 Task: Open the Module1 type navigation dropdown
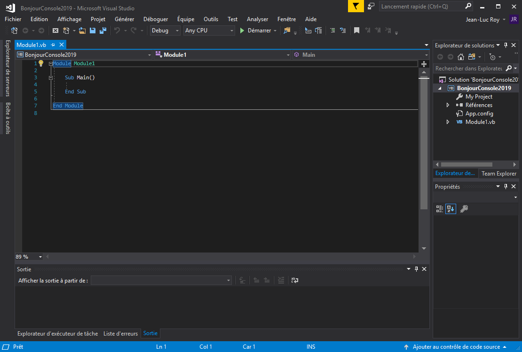[x=223, y=55]
